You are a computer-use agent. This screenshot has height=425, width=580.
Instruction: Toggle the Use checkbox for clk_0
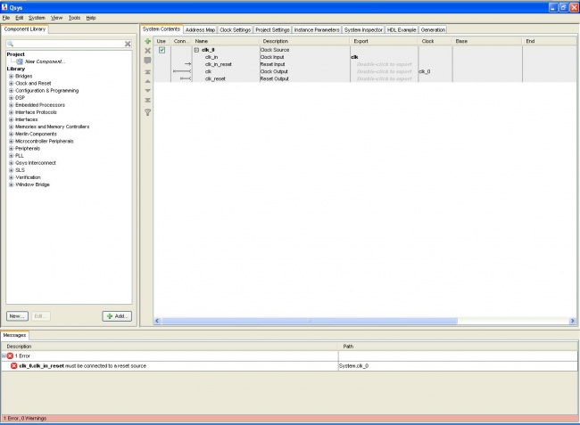[x=162, y=50]
